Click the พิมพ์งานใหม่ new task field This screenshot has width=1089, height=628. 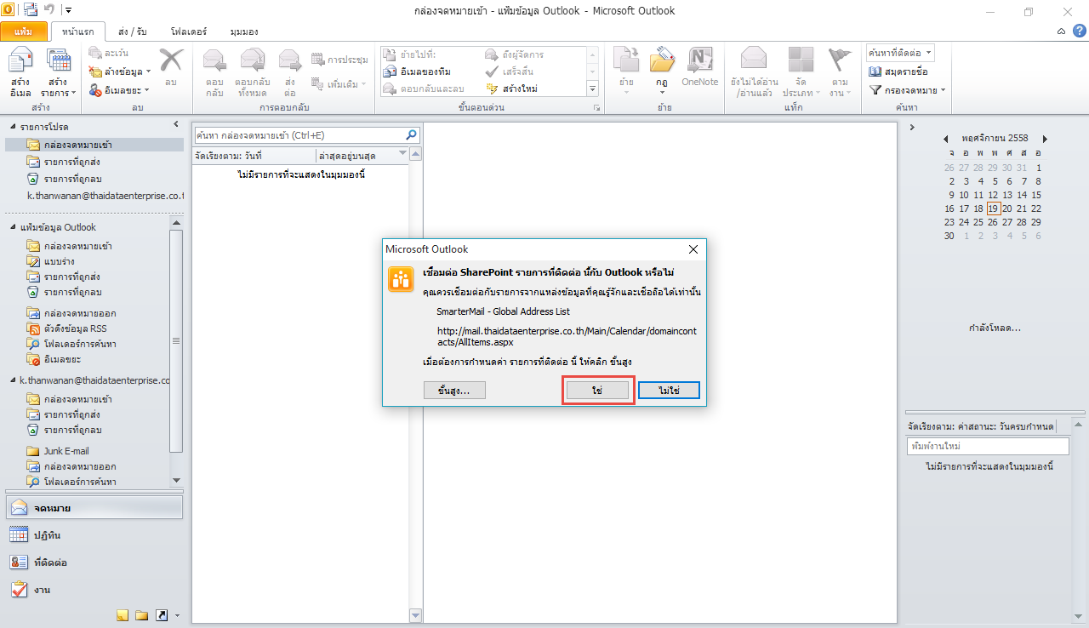(x=988, y=446)
